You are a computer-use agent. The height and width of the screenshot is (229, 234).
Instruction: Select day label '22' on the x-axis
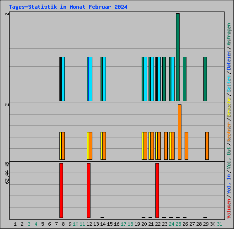point(158,224)
